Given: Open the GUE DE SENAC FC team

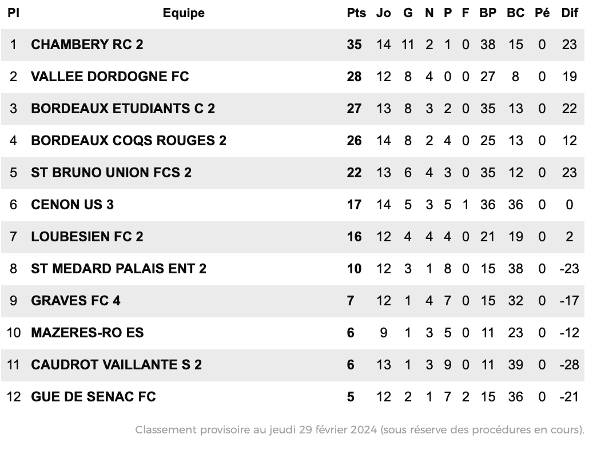Looking at the screenshot, I should 93,397.
